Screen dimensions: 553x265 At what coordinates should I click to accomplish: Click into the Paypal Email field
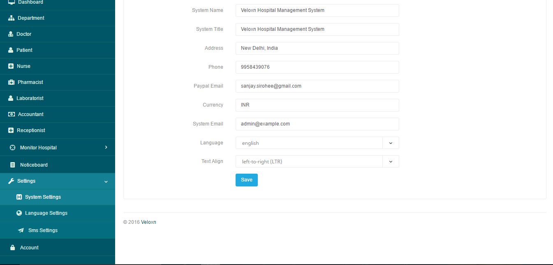pyautogui.click(x=317, y=86)
